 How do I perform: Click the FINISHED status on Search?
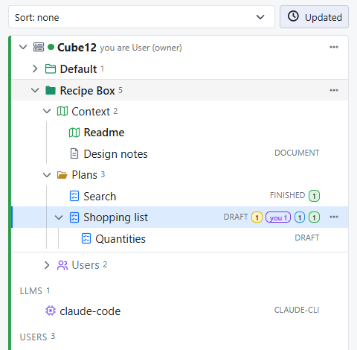287,195
